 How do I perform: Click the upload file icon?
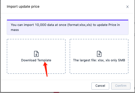99,54
